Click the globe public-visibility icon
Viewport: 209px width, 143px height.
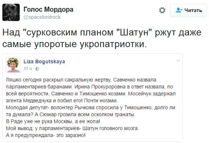pos(37,68)
